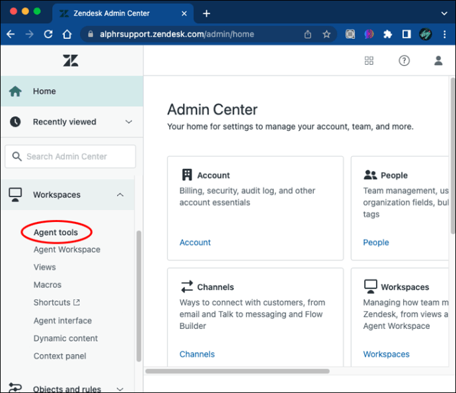
Task: Bookmark page with star icon
Action: click(326, 34)
